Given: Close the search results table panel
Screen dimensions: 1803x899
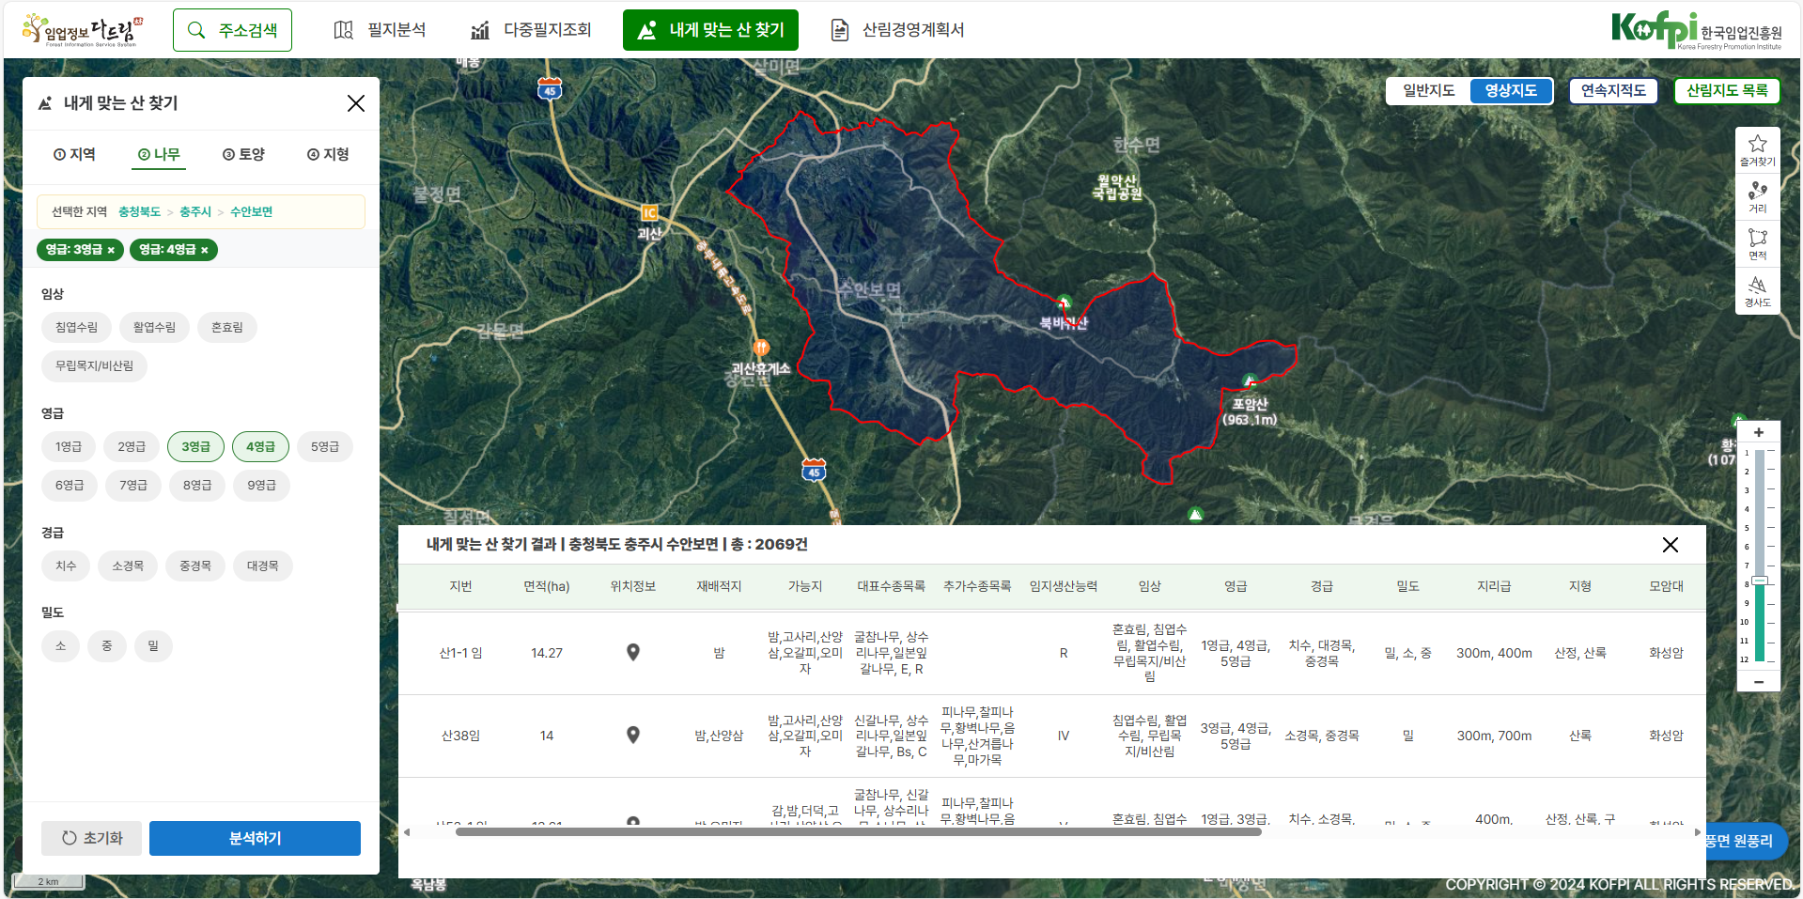Looking at the screenshot, I should [1671, 545].
